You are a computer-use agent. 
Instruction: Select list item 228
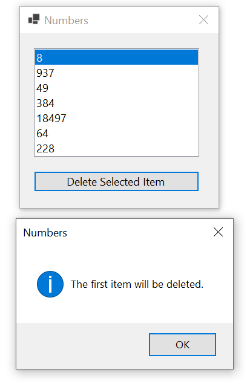point(116,148)
